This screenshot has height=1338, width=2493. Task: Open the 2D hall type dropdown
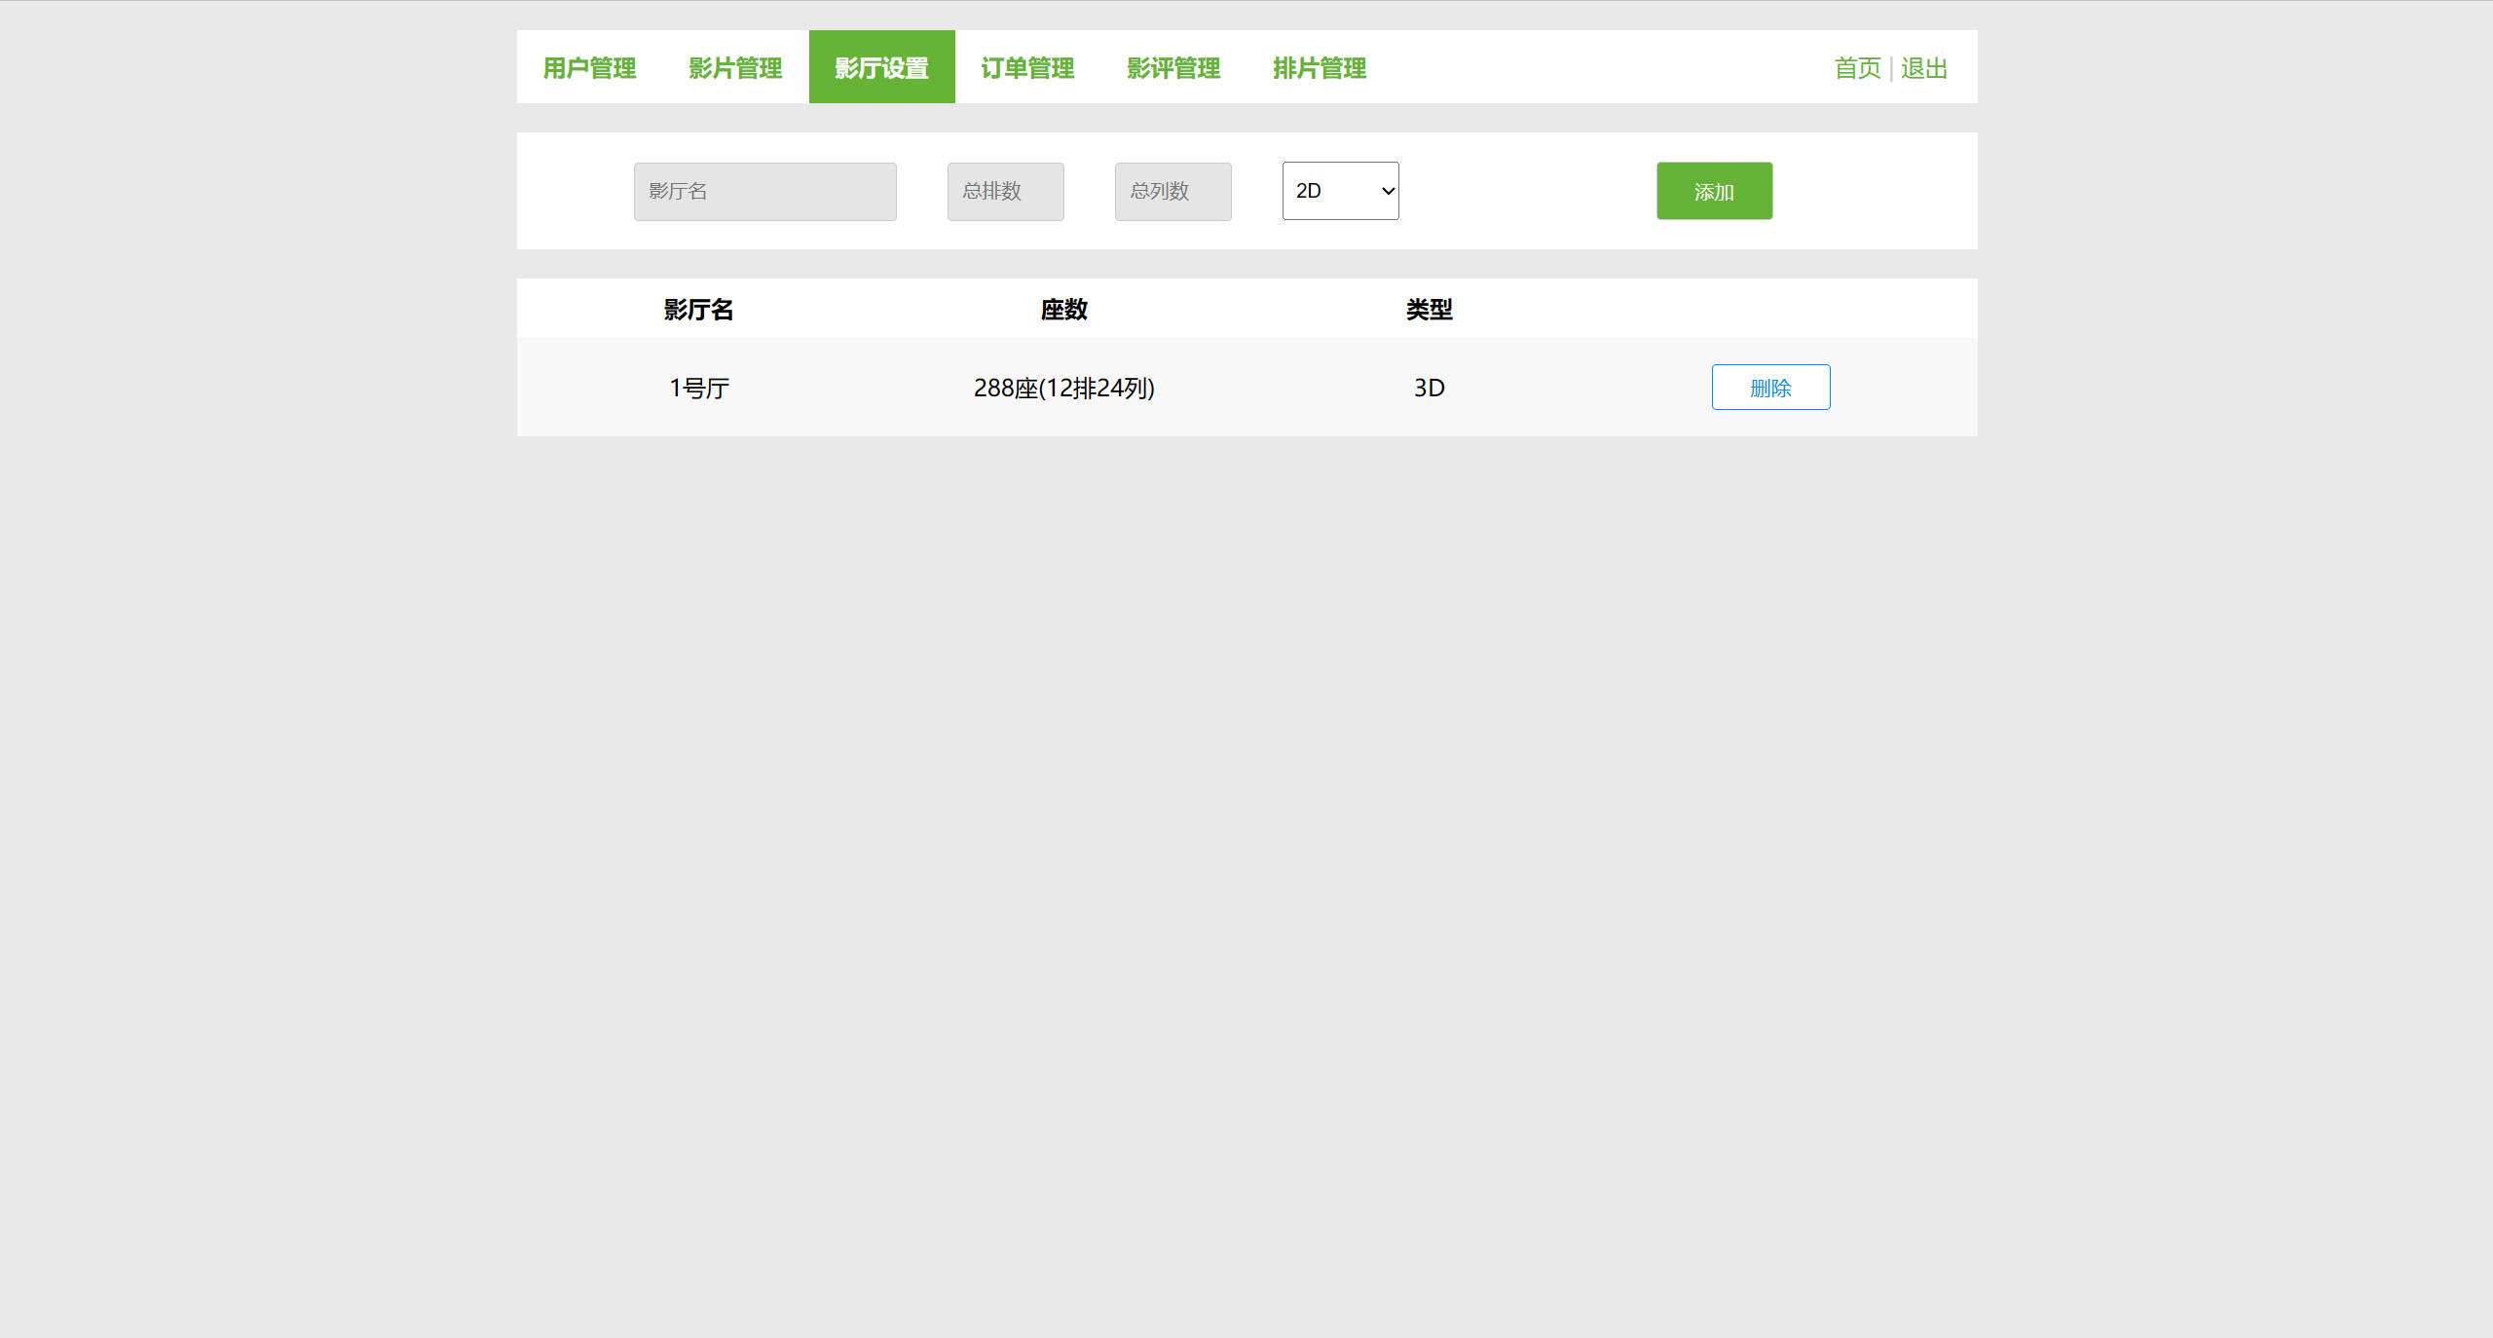click(1340, 191)
